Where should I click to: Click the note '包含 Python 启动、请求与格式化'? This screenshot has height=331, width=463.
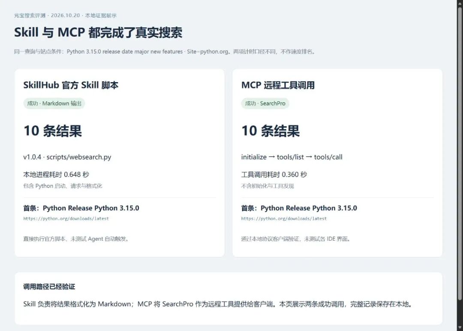(63, 186)
